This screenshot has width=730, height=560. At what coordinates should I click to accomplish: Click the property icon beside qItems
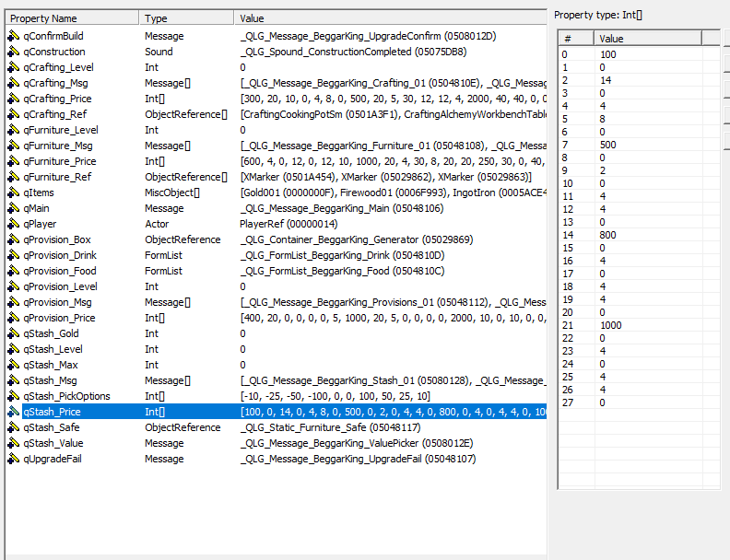coord(14,192)
